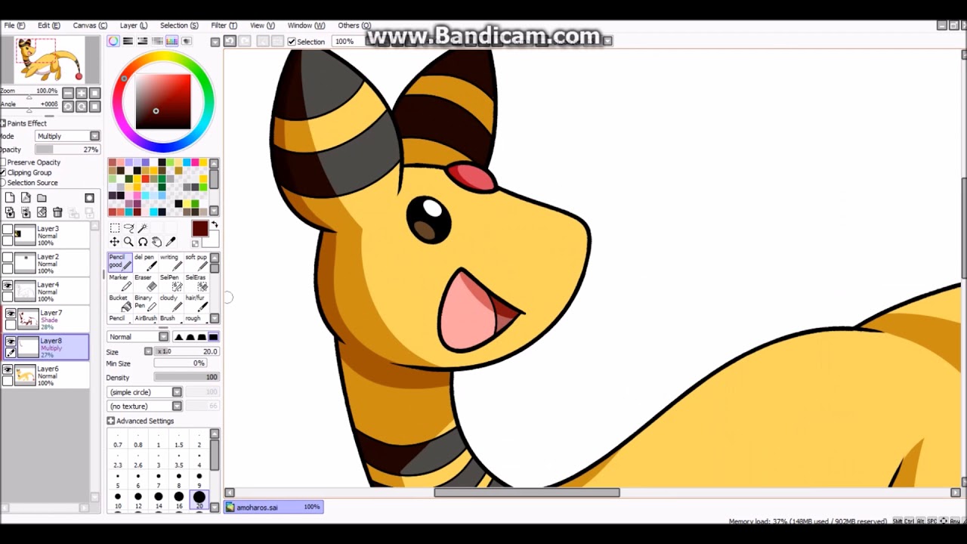Select the rectangular Selection tool
Image resolution: width=967 pixels, height=544 pixels.
pos(114,228)
